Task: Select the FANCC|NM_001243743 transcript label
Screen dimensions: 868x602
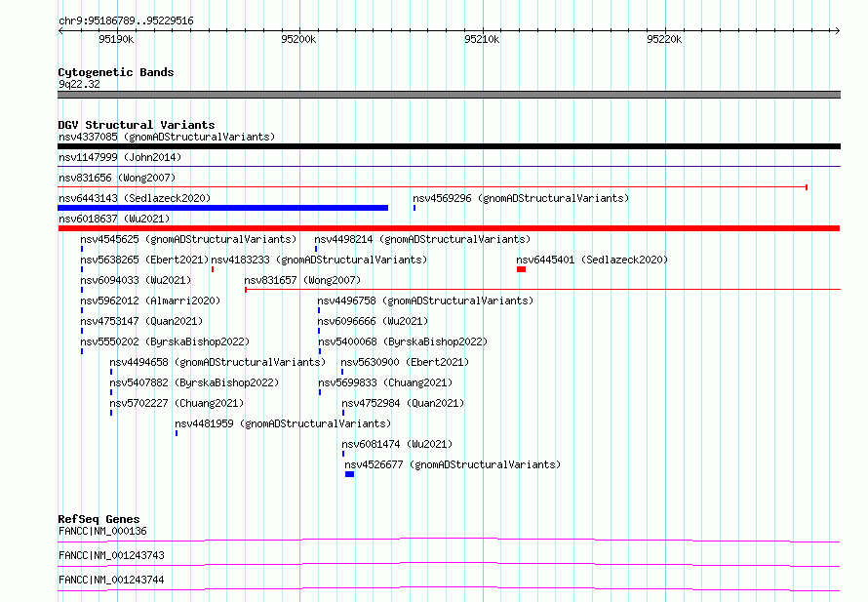Action: tap(111, 555)
